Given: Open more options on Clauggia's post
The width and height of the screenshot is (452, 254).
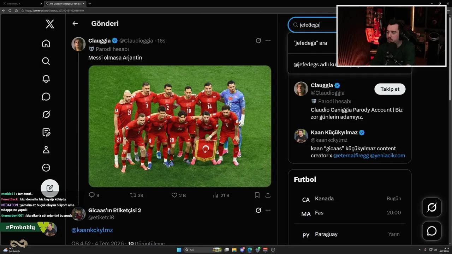Looking at the screenshot, I should click(268, 41).
